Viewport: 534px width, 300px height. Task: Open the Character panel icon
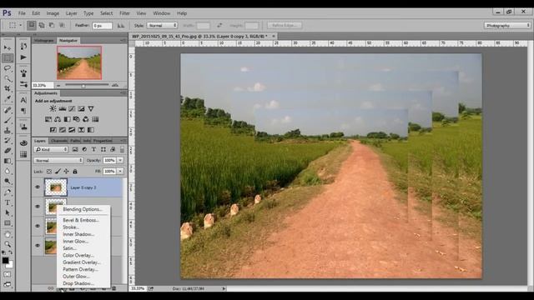click(x=23, y=100)
